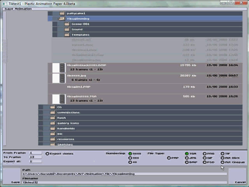Click the handhelds folder icon
The image size is (249, 187).
53,129
